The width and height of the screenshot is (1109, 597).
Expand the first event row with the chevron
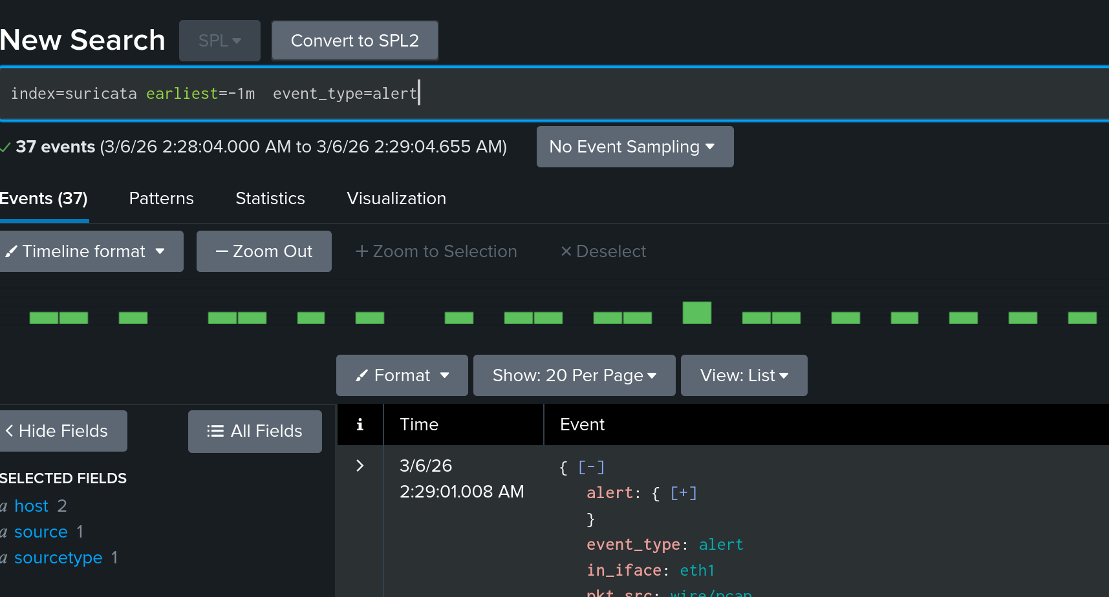(360, 466)
